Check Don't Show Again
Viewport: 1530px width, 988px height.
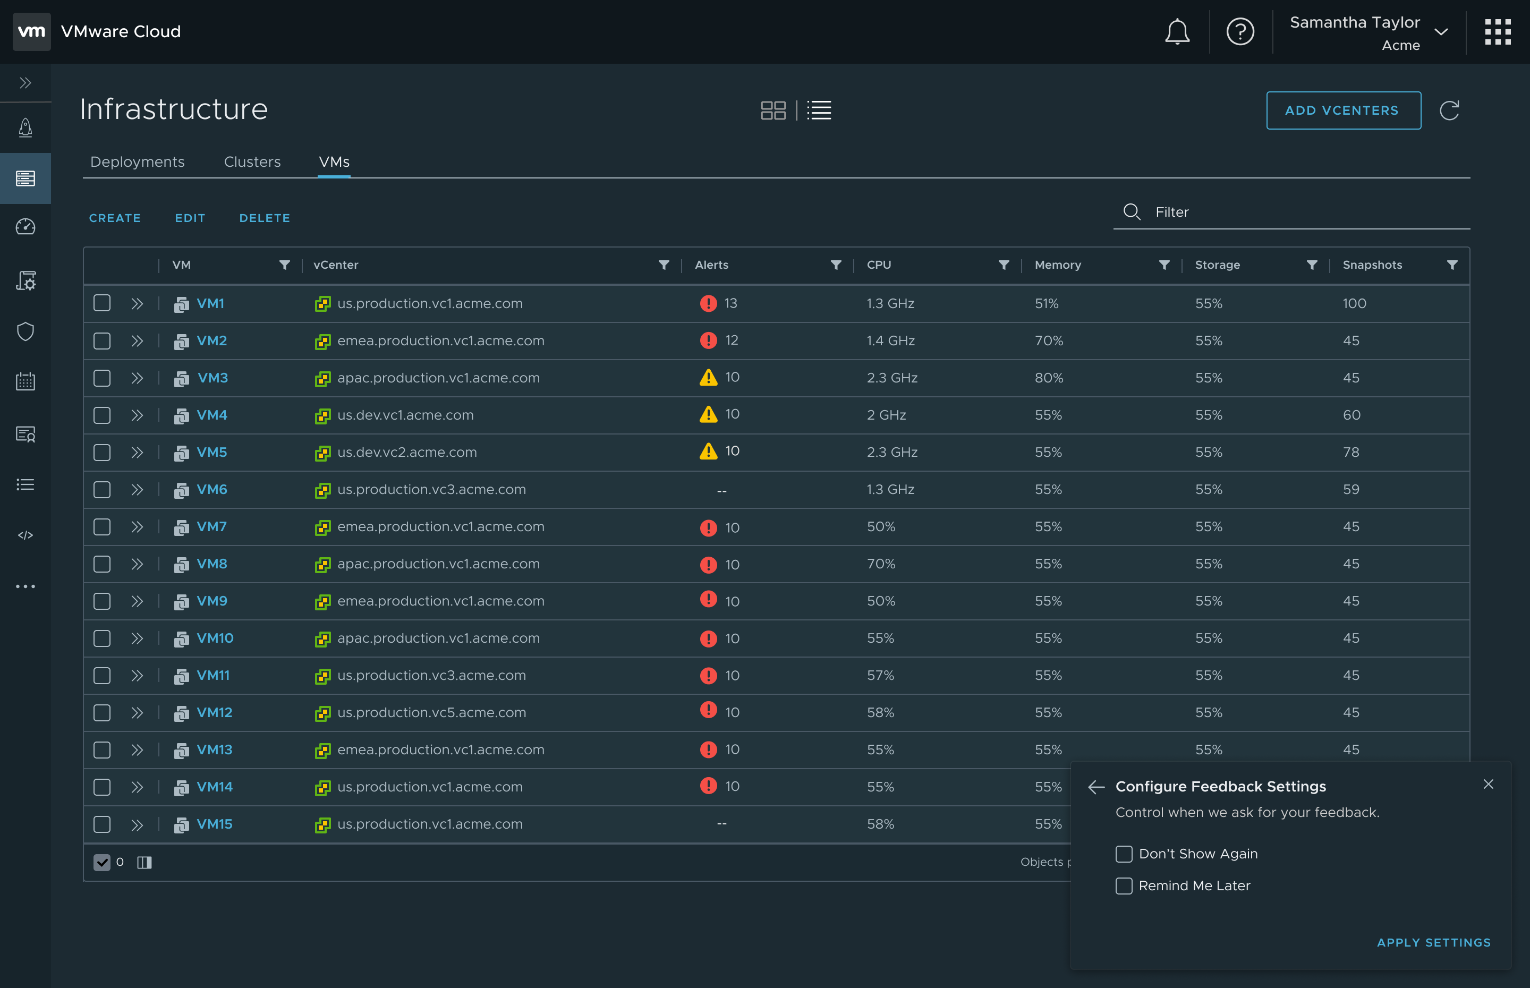click(1123, 854)
